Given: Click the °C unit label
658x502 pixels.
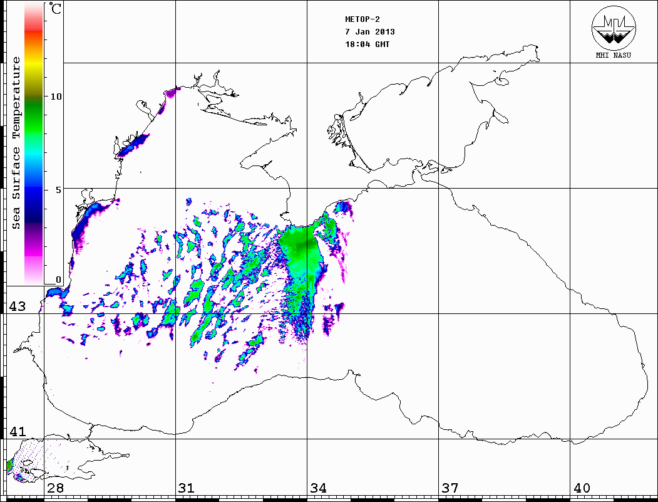Looking at the screenshot, I should coord(55,8).
